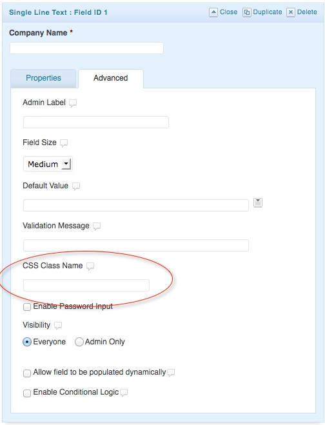The height and width of the screenshot is (425, 325).
Task: Open merge tag list beside Default Value
Action: (258, 203)
